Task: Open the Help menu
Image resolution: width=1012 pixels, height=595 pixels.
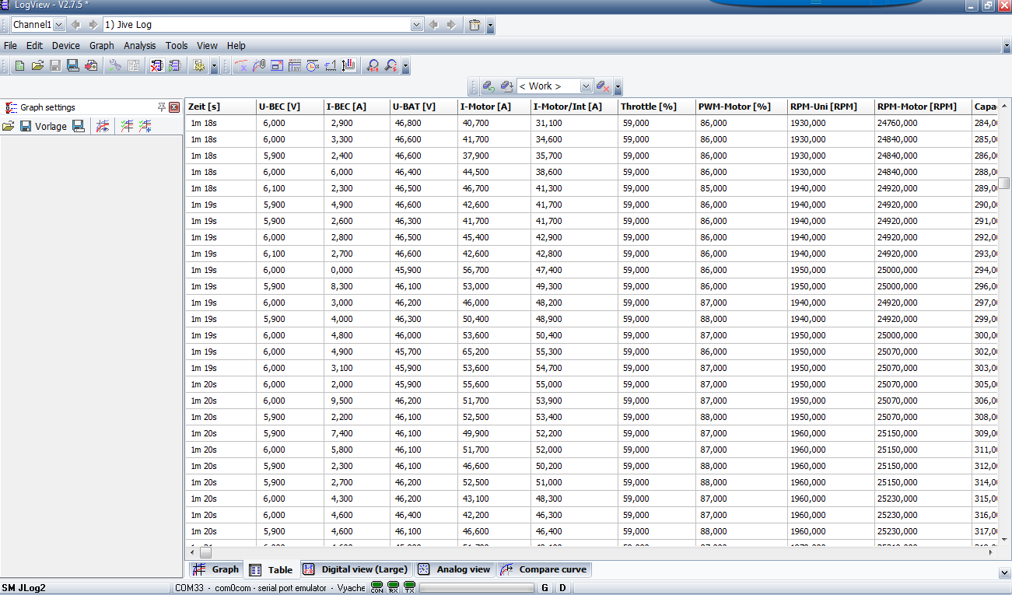Action: [236, 46]
